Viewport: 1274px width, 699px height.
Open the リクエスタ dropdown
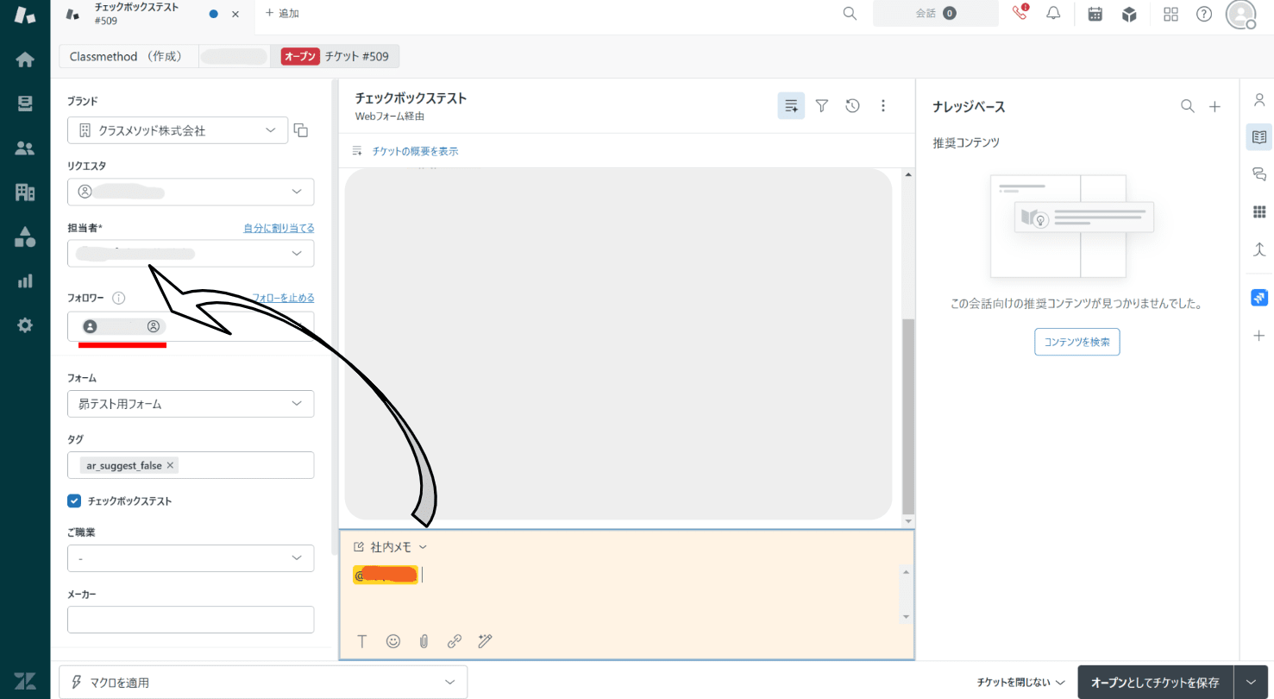[191, 192]
